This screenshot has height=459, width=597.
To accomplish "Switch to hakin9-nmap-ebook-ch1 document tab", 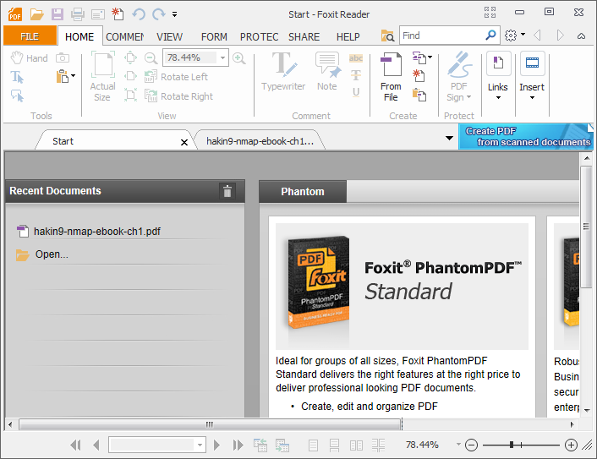I will pyautogui.click(x=260, y=141).
